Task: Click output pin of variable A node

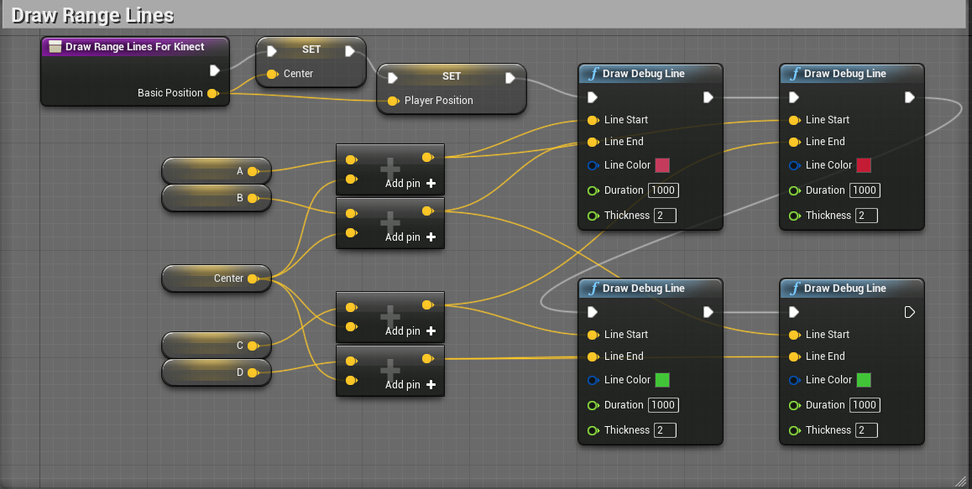Action: click(253, 172)
